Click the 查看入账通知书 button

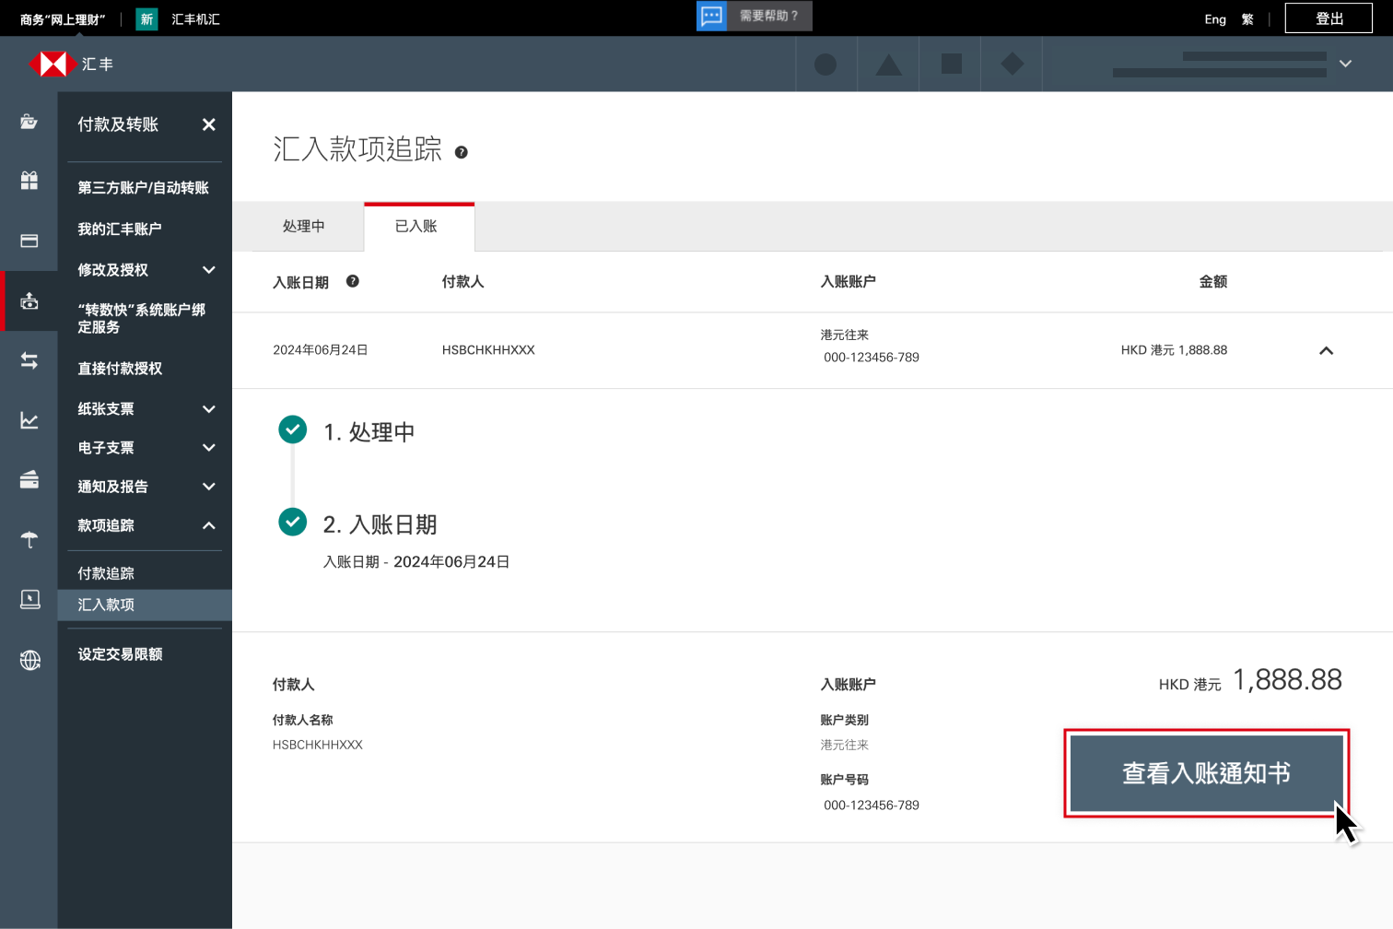click(1206, 773)
